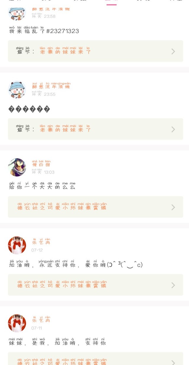The height and width of the screenshot is (365, 189).
Task: Tap comment text 我来捣乱了#23271323
Action: [x=44, y=30]
